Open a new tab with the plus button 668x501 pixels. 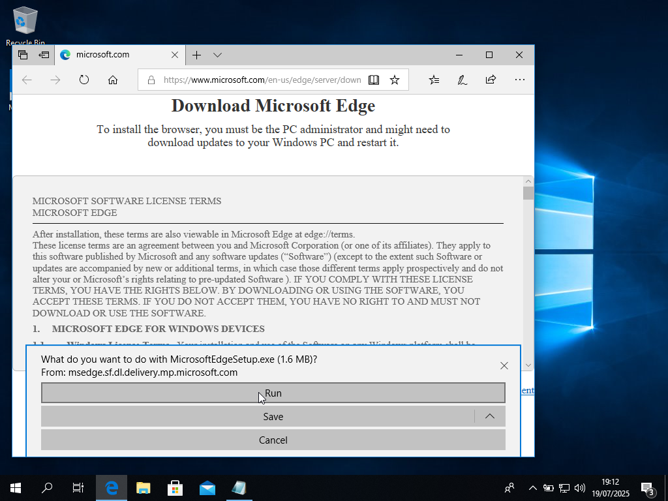click(196, 55)
